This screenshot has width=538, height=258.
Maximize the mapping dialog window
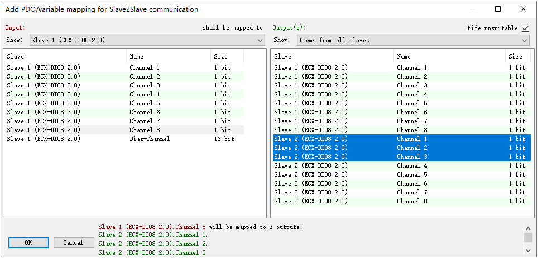point(498,9)
